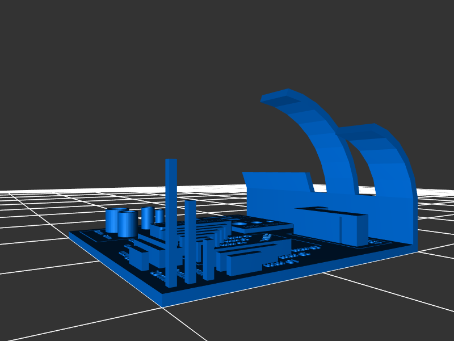The image size is (454, 341).
Task: Click the smallest cylinder behind the tall pillar
Action: tap(159, 216)
